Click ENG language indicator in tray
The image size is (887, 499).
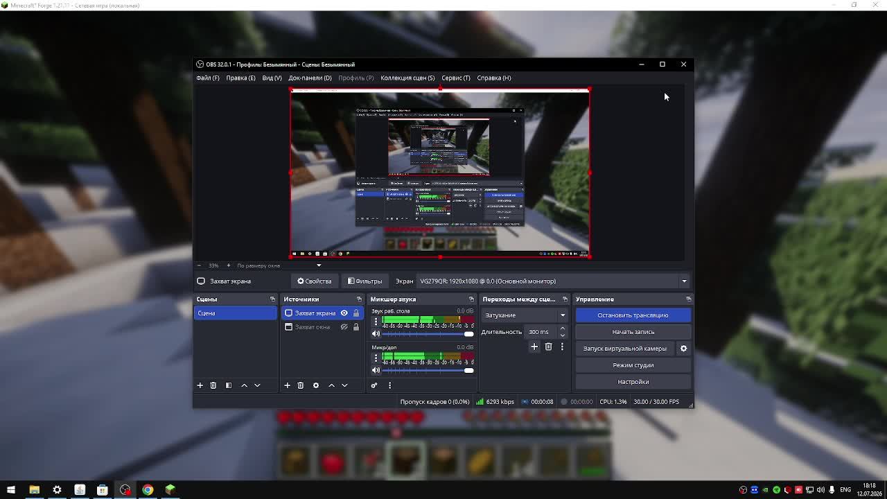tap(845, 490)
